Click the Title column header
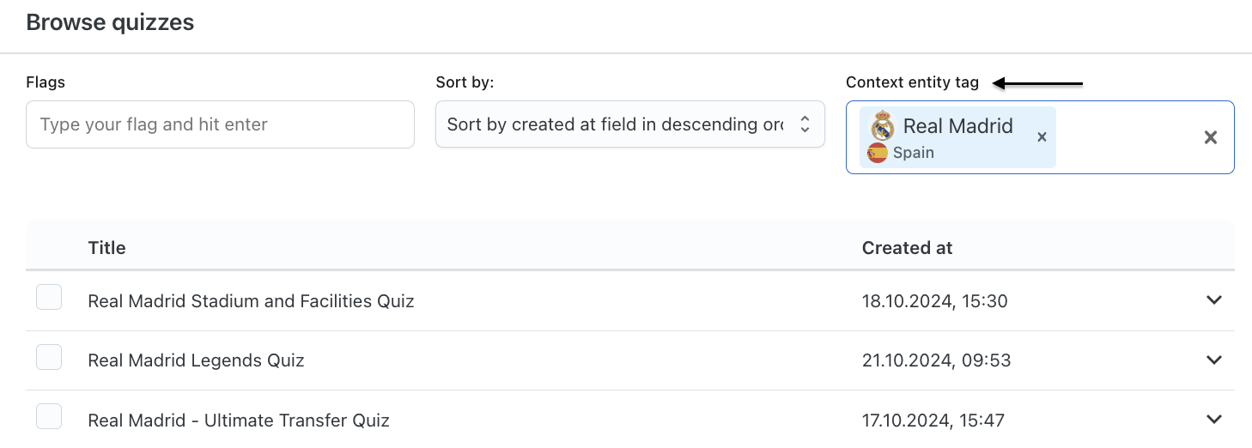Screen dimensions: 1252x448 106,248
